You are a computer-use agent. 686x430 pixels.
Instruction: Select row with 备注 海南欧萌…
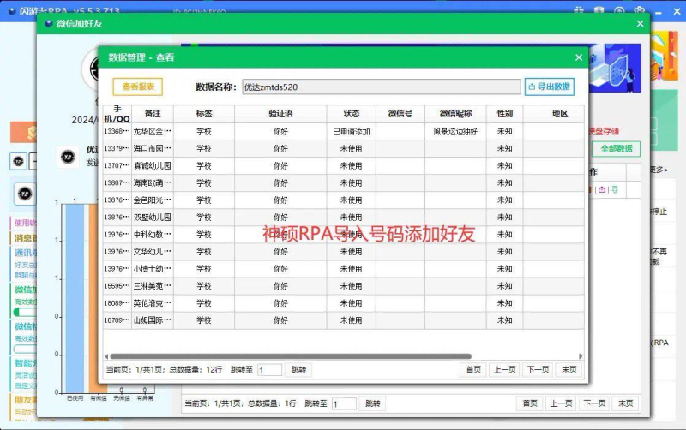[x=344, y=182]
